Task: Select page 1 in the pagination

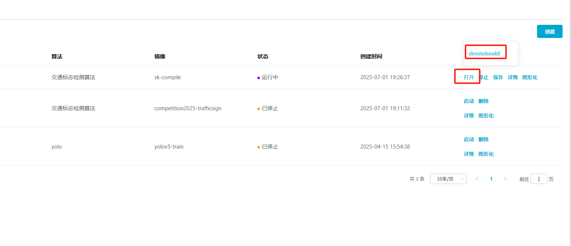Action: click(x=491, y=179)
